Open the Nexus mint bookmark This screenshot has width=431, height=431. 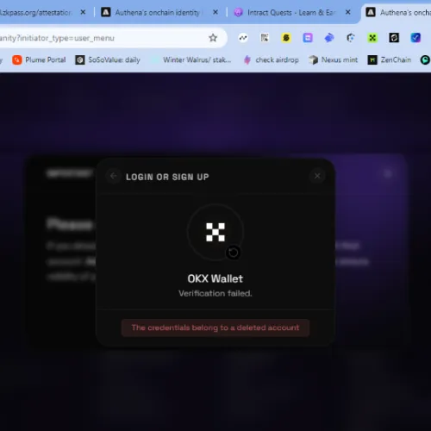click(x=334, y=59)
